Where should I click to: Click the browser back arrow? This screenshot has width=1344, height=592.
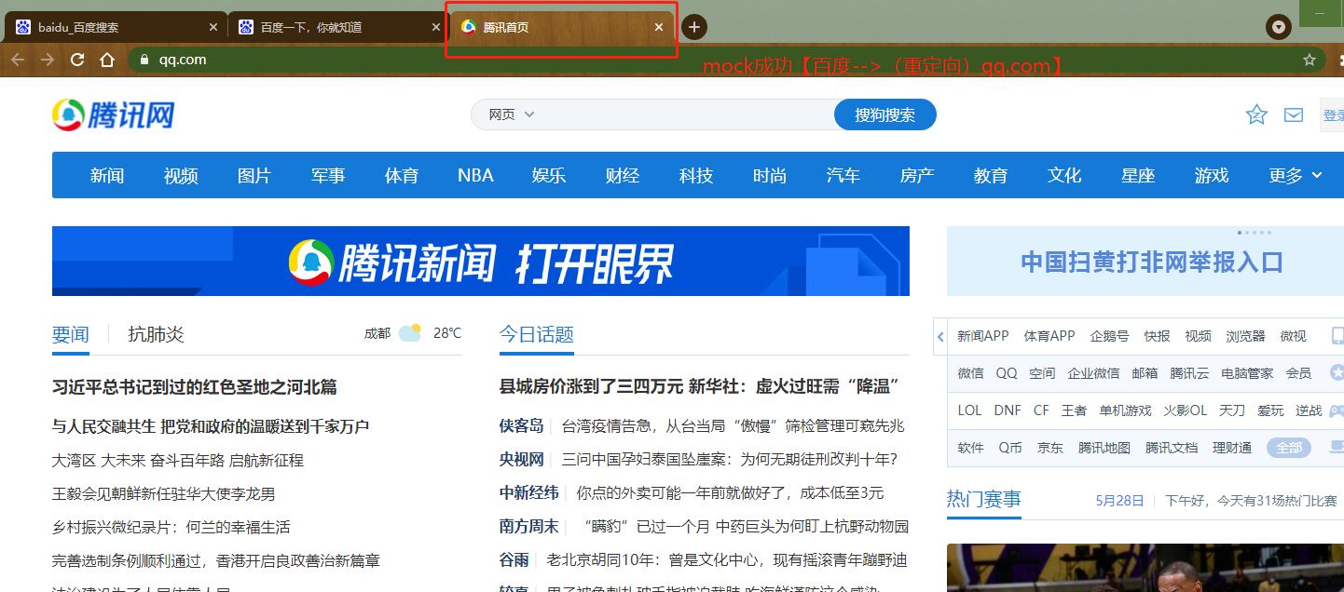[17, 60]
